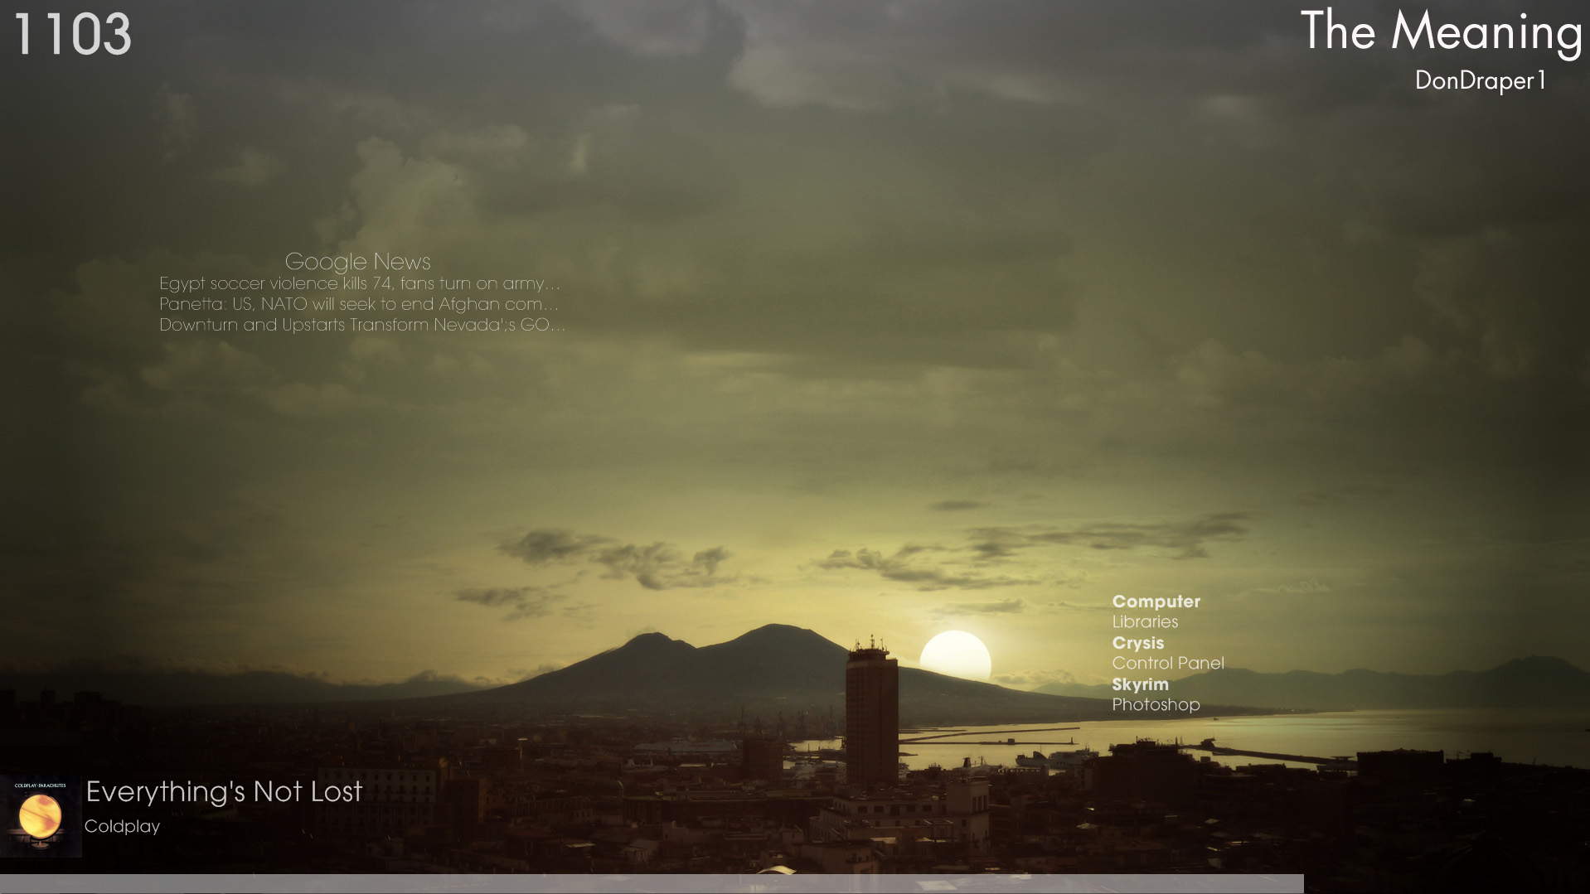This screenshot has height=894, width=1590.
Task: Click the 1103 clock display
Action: coord(72,35)
